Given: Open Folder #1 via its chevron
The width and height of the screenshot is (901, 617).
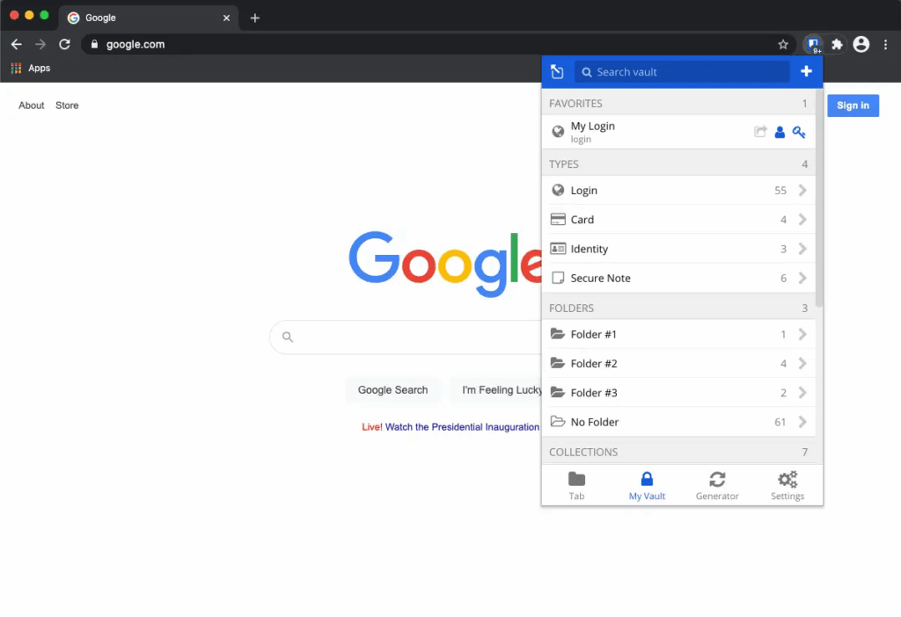Looking at the screenshot, I should [802, 334].
